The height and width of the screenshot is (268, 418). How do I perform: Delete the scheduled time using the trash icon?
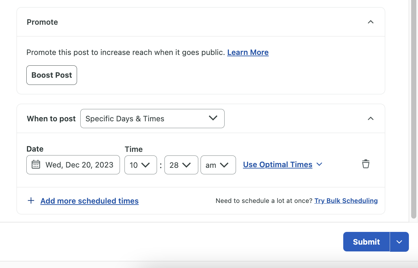click(366, 164)
